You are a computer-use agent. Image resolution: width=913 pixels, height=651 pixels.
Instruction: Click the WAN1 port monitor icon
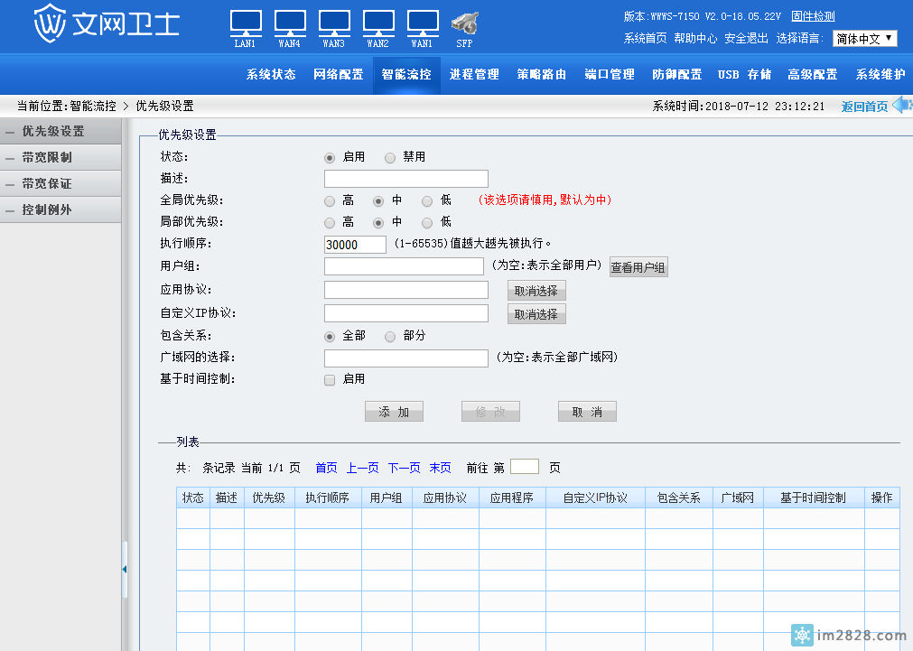click(x=422, y=23)
